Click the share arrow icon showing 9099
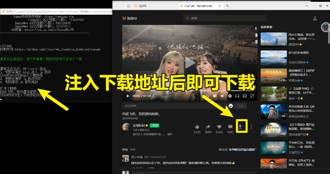The width and height of the screenshot is (330, 174). pos(208,127)
